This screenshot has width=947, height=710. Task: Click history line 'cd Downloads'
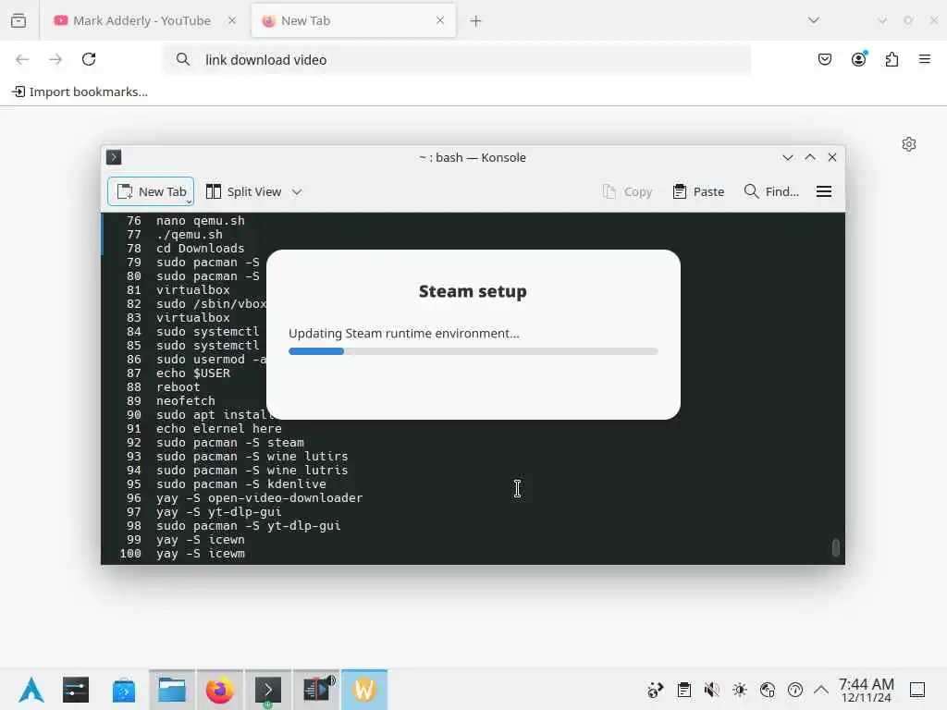tap(201, 249)
